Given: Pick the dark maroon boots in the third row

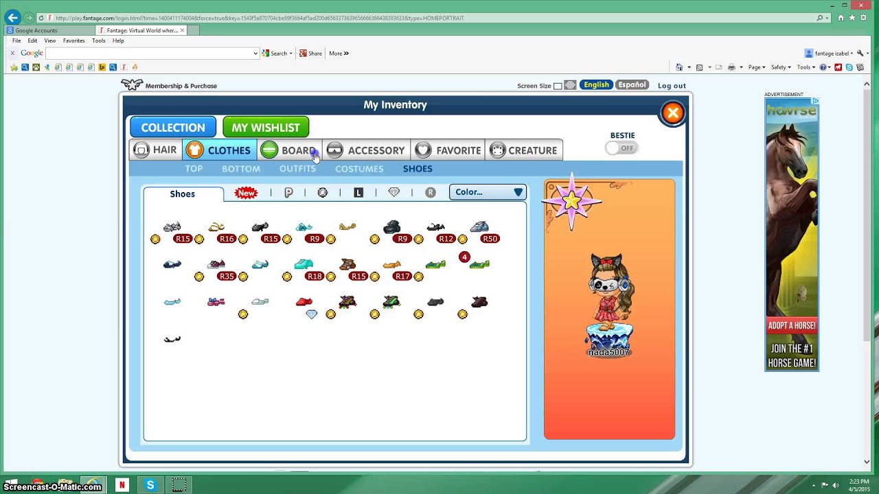Looking at the screenshot, I should tap(479, 301).
